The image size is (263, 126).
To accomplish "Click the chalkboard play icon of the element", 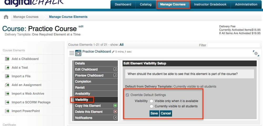I will click(78, 53).
